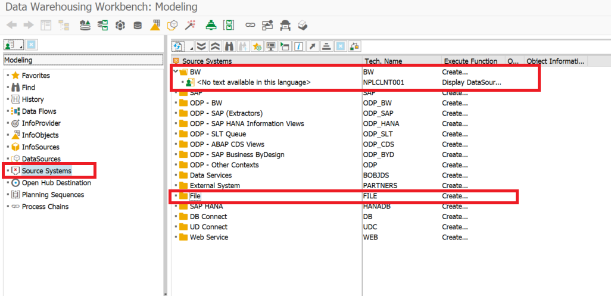Click the add to favorites star icon
The image size is (611, 296).
click(257, 46)
